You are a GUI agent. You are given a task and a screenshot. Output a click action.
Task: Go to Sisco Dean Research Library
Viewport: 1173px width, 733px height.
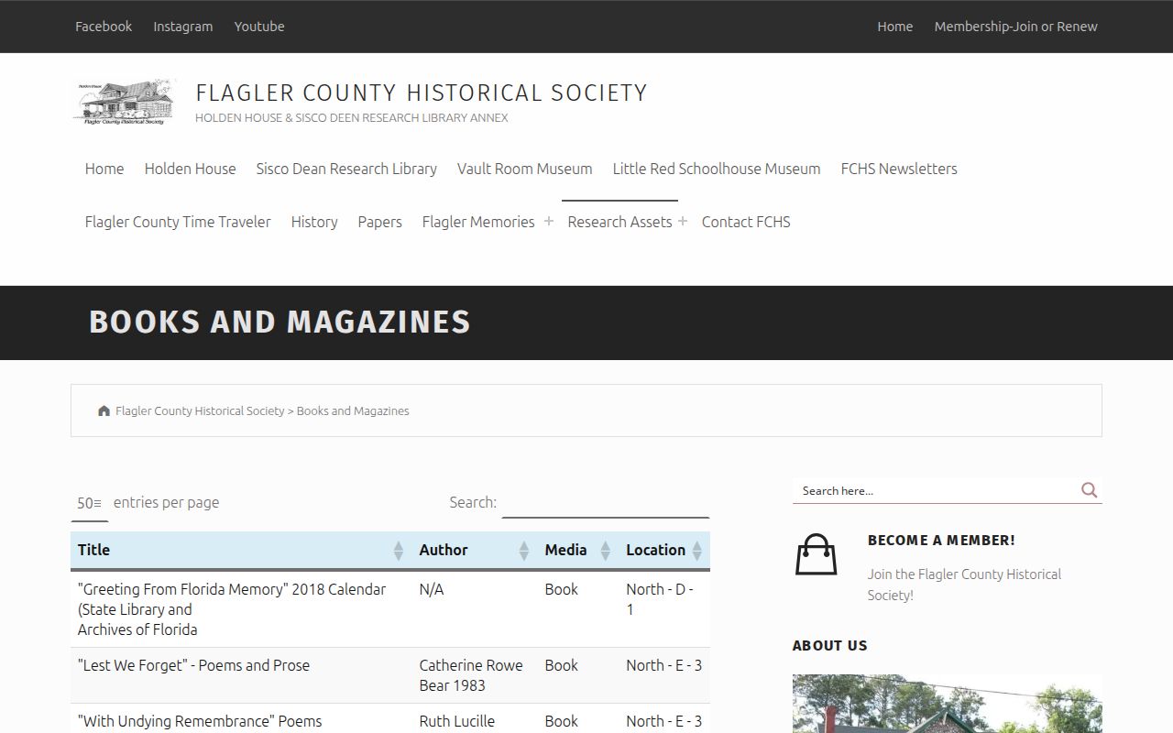pyautogui.click(x=346, y=169)
